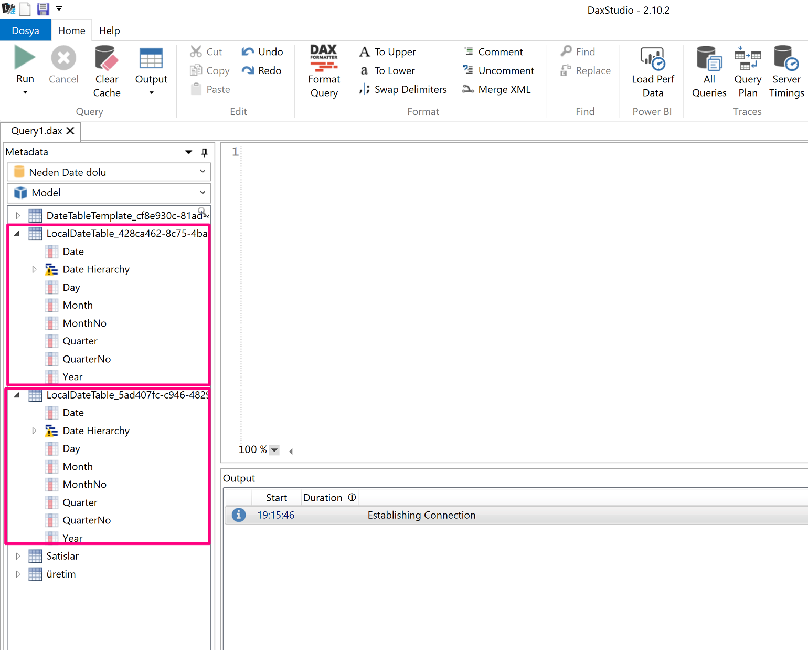
Task: Click the Paste clipboard icon
Action: [196, 89]
